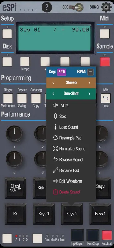Choose Solo from the pad menu
The height and width of the screenshot is (248, 114).
coord(71,117)
